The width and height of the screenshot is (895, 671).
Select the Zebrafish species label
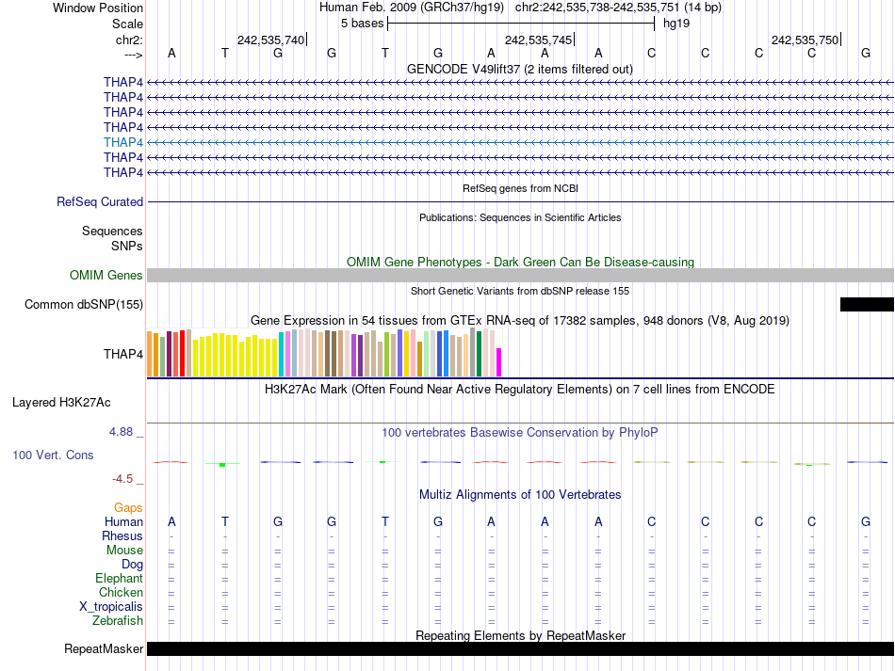click(x=118, y=621)
